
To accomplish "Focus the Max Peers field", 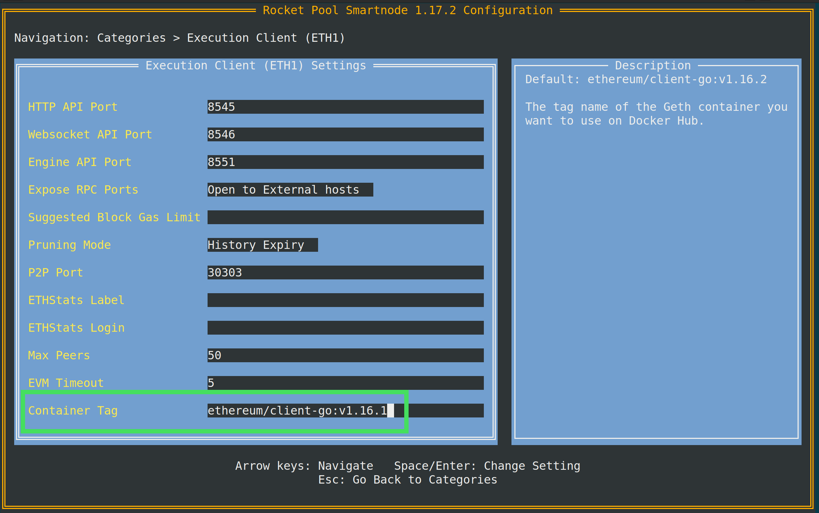I will click(345, 355).
